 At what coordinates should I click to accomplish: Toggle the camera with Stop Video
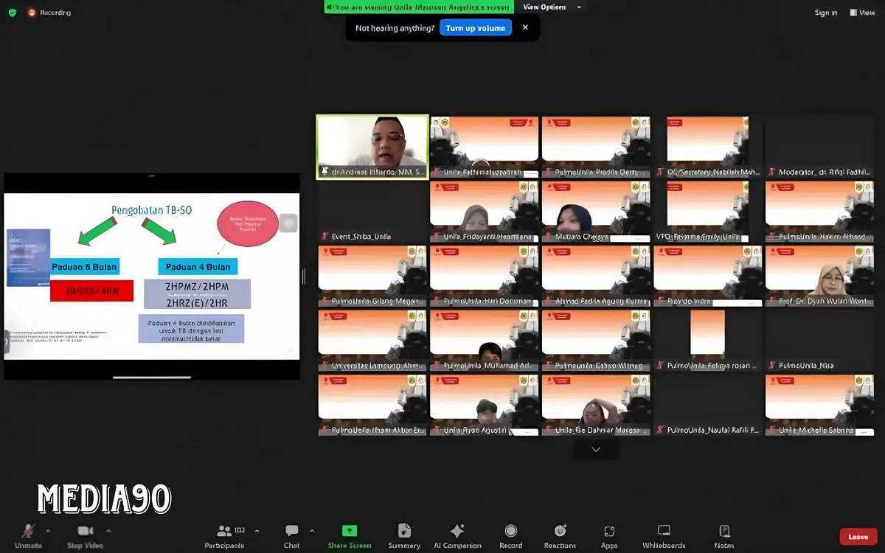pyautogui.click(x=85, y=532)
